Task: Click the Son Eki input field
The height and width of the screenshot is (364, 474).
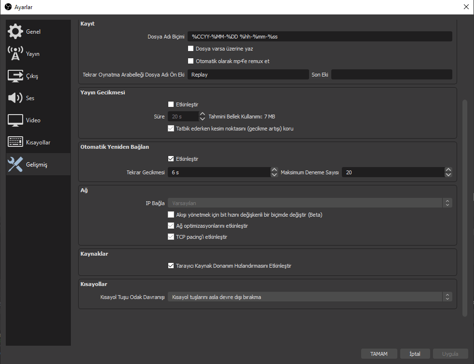Action: [x=392, y=75]
